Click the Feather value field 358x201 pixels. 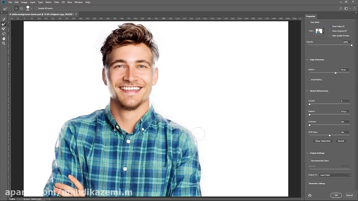(344, 112)
